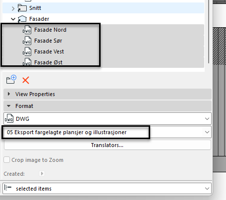This screenshot has height=200, width=226.
Task: Collapse the Fasader folder
Action: [x=13, y=19]
